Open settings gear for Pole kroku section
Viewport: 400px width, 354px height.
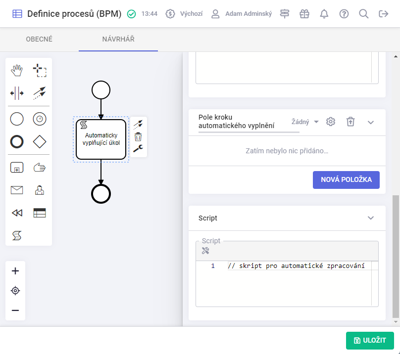331,122
